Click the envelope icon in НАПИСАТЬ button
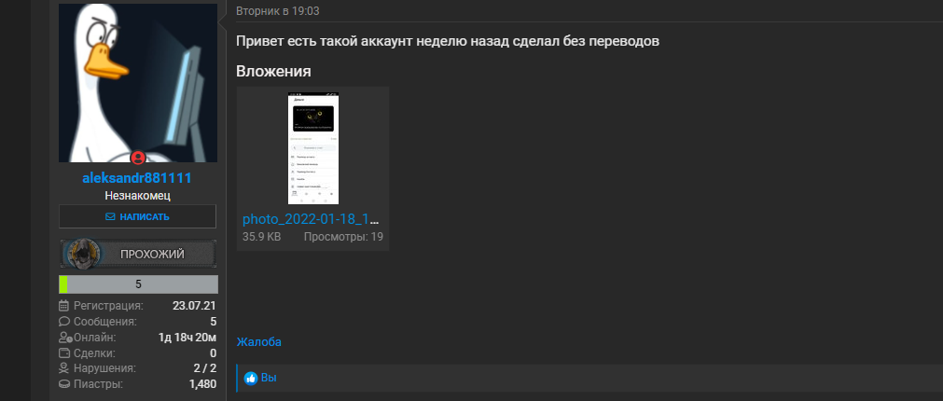The image size is (943, 401). (x=110, y=217)
